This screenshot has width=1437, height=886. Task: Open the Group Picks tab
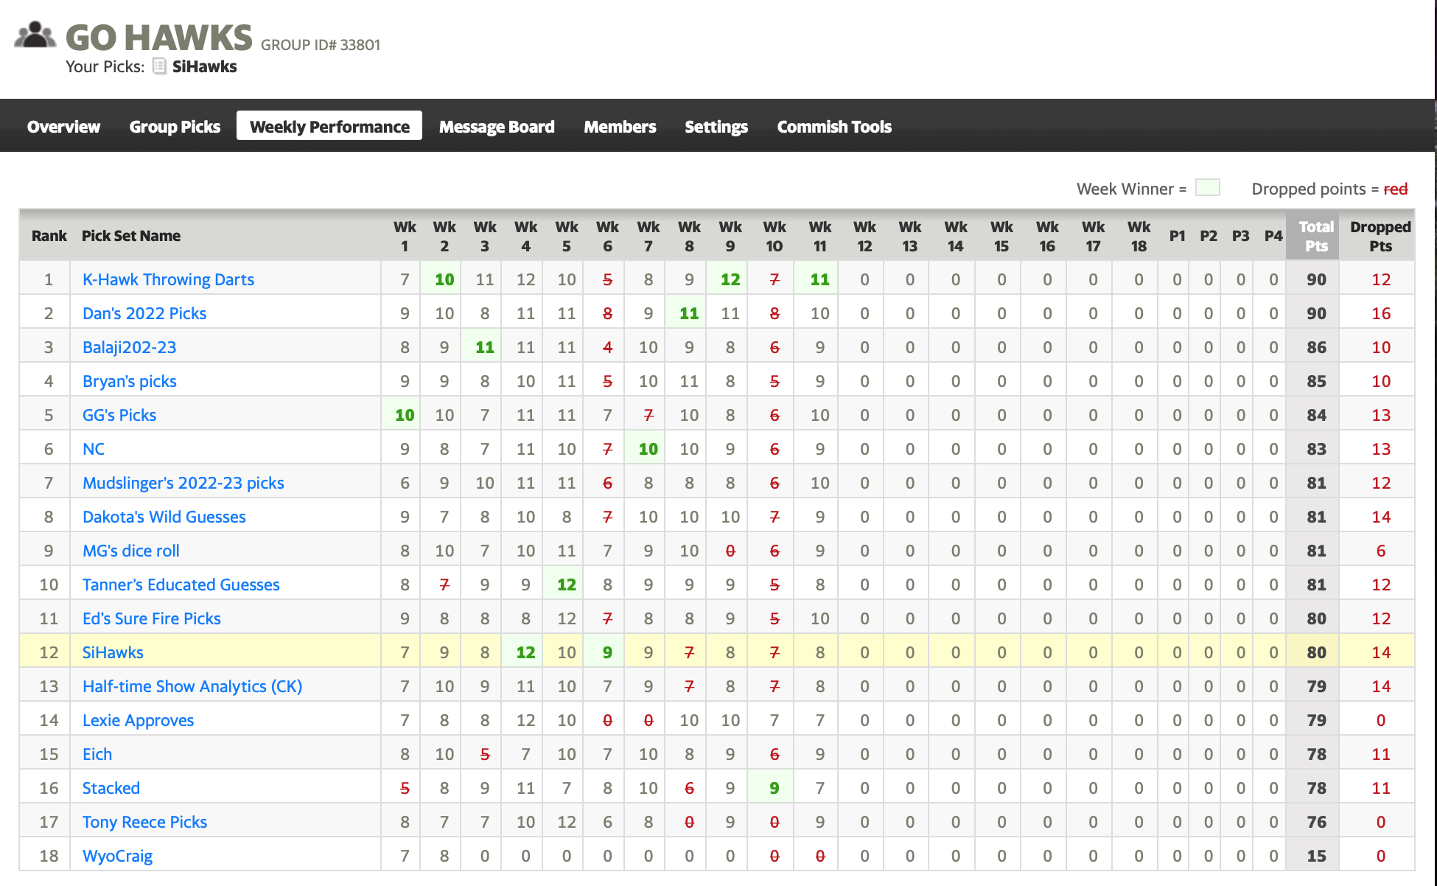click(175, 127)
